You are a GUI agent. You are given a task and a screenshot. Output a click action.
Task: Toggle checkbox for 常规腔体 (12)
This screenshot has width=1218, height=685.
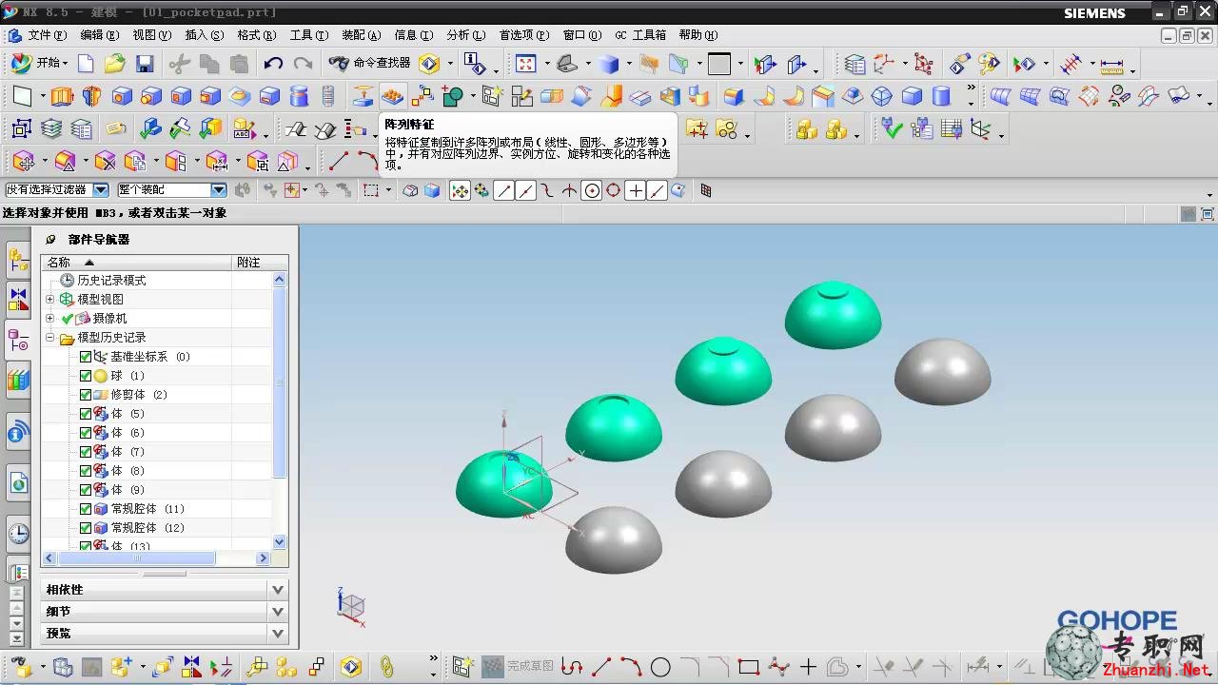pyautogui.click(x=86, y=528)
